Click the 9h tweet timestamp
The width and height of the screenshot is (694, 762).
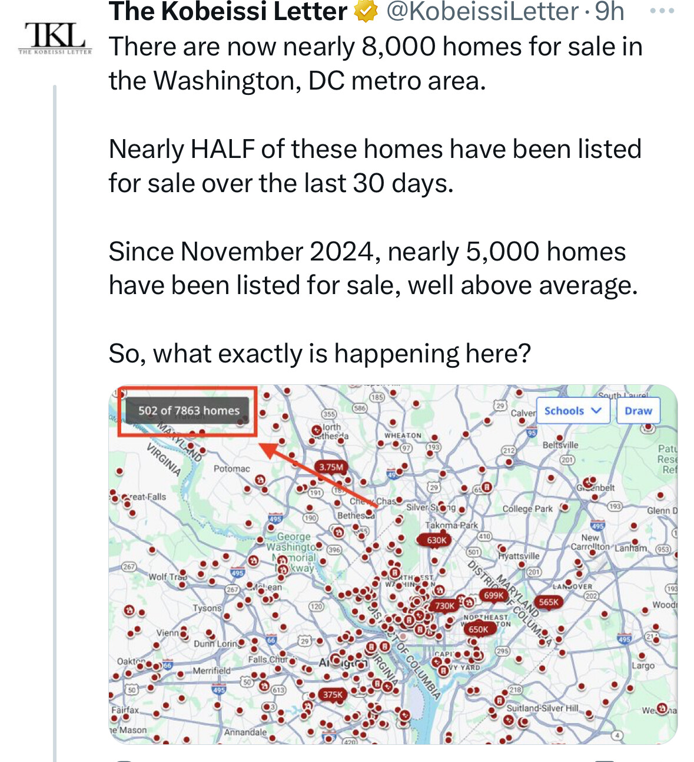tap(609, 11)
